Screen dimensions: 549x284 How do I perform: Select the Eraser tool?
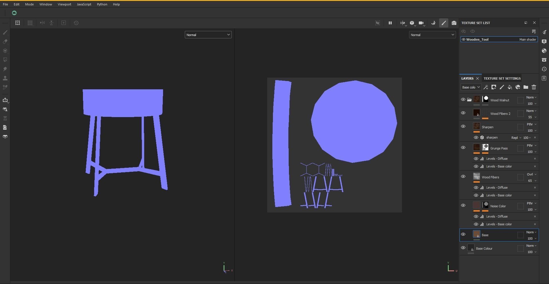[5, 42]
